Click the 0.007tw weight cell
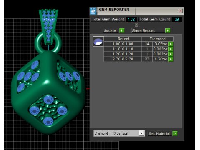This screenshot has height=150, width=200. [x=160, y=54]
